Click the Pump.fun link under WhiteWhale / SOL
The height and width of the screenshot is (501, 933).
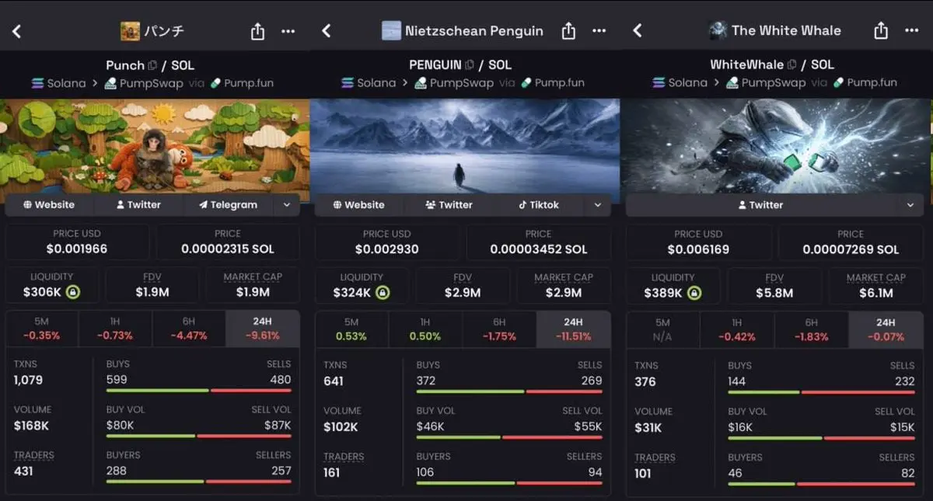click(864, 83)
